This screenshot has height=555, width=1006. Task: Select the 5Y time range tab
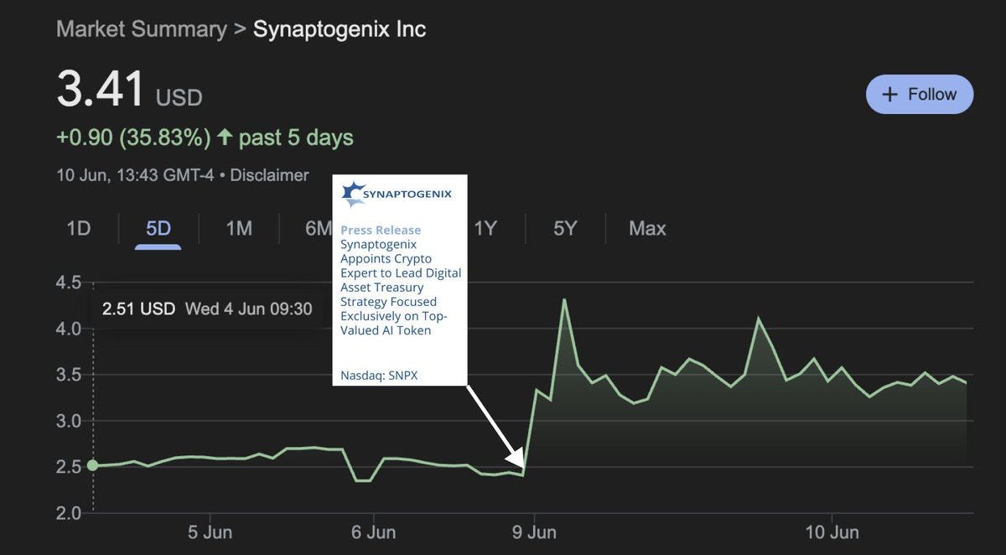click(x=565, y=228)
